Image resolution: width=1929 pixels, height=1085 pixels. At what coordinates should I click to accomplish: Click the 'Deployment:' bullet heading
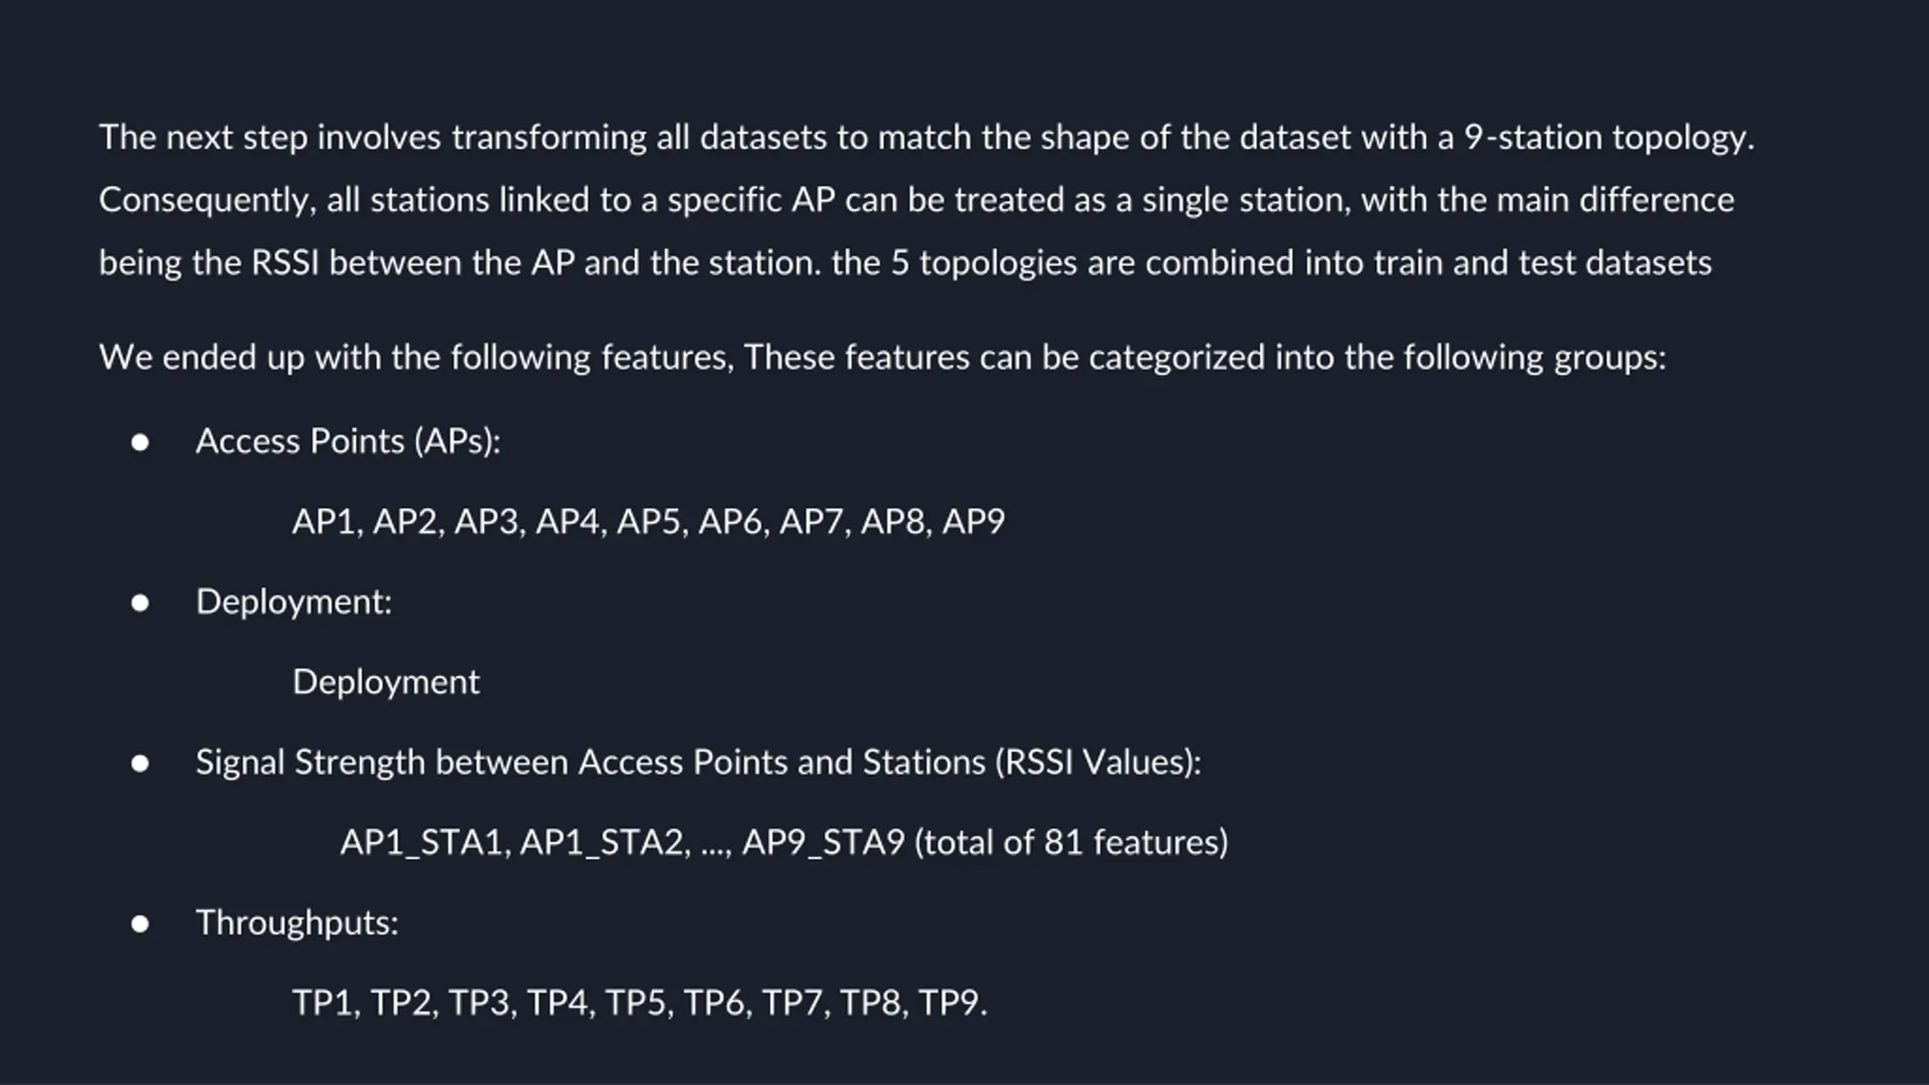(x=294, y=602)
